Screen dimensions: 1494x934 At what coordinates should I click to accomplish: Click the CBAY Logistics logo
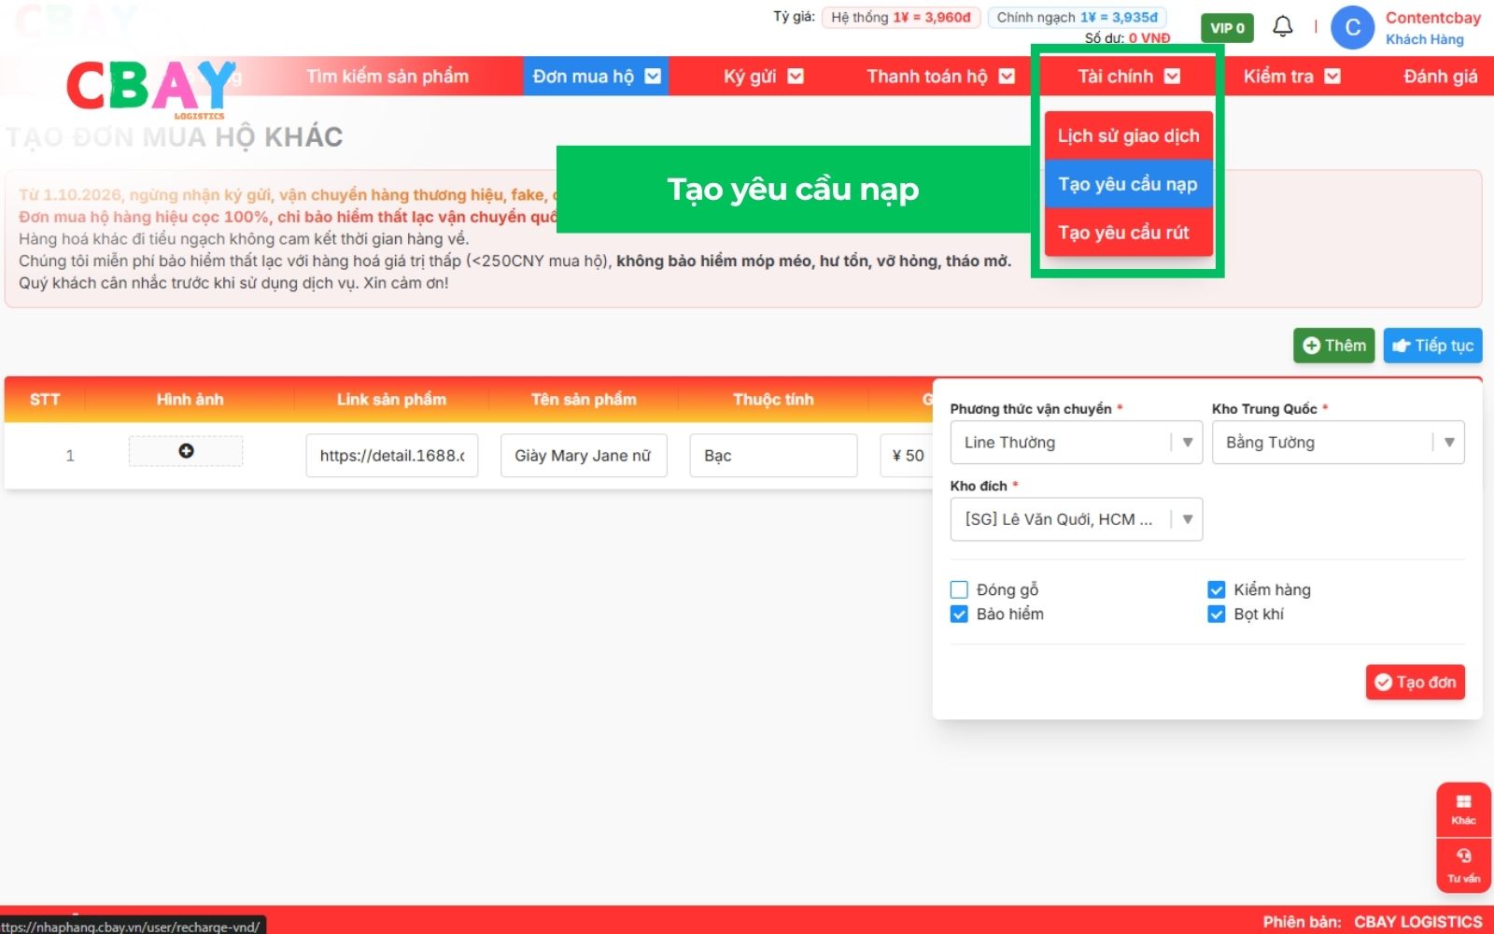coord(151,88)
